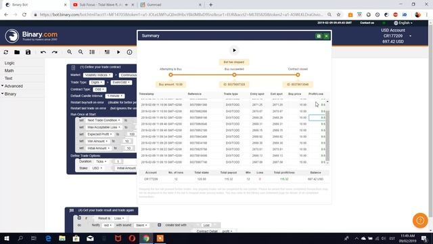The image size is (433, 244).
Task: Open the Expected Profit variable dropdown
Action: coord(99,134)
